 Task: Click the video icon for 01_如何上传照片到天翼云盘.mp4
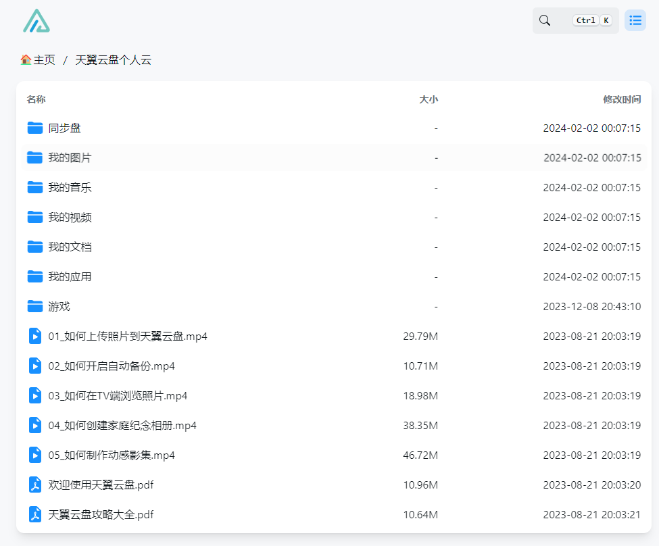pos(35,336)
